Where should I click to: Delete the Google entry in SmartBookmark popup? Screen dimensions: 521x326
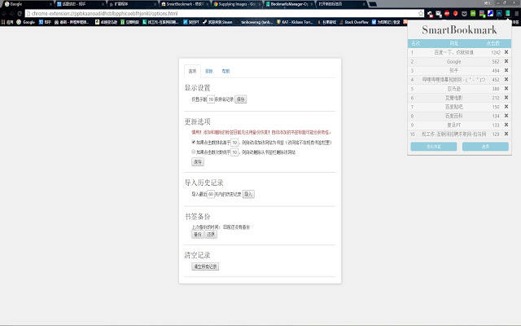506,61
